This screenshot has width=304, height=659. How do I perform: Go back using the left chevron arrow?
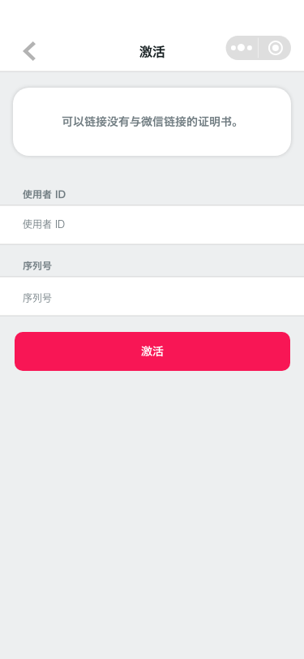[29, 51]
